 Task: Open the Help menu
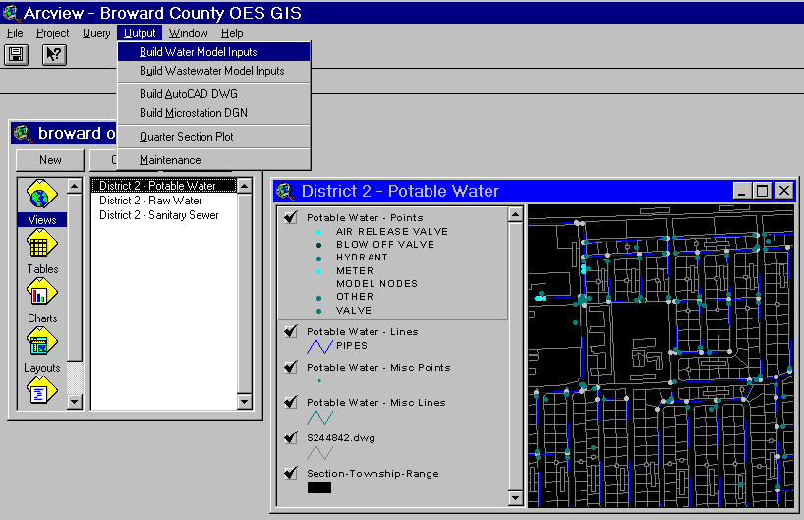[232, 33]
